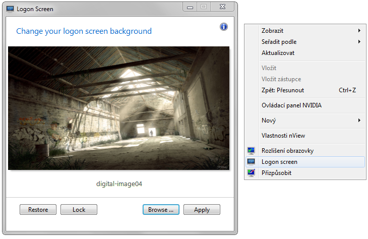
Task: Click the Přizpůsobit colorful monitor icon
Action: (251, 173)
